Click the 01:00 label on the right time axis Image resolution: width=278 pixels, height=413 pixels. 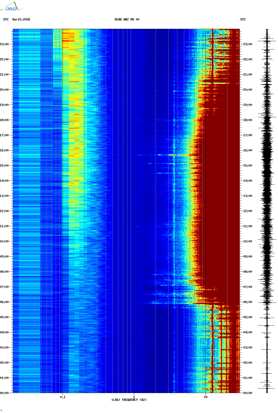pos(248,378)
